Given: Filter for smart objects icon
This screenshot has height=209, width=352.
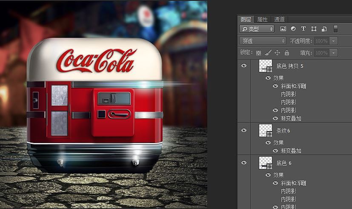Looking at the screenshot, I should 324,29.
